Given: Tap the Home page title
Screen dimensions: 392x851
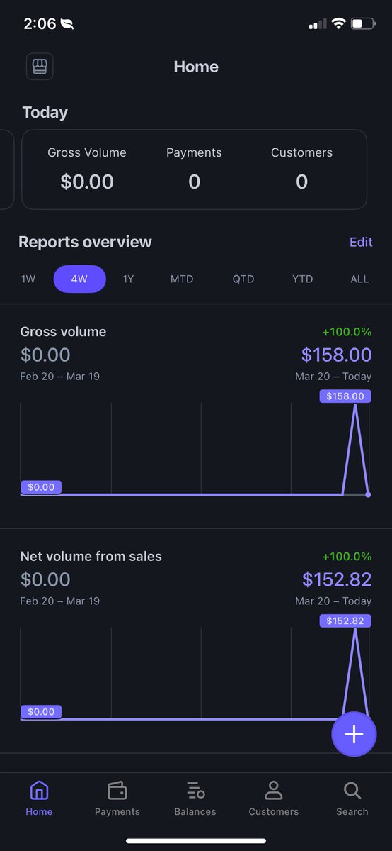Looking at the screenshot, I should pos(196,67).
